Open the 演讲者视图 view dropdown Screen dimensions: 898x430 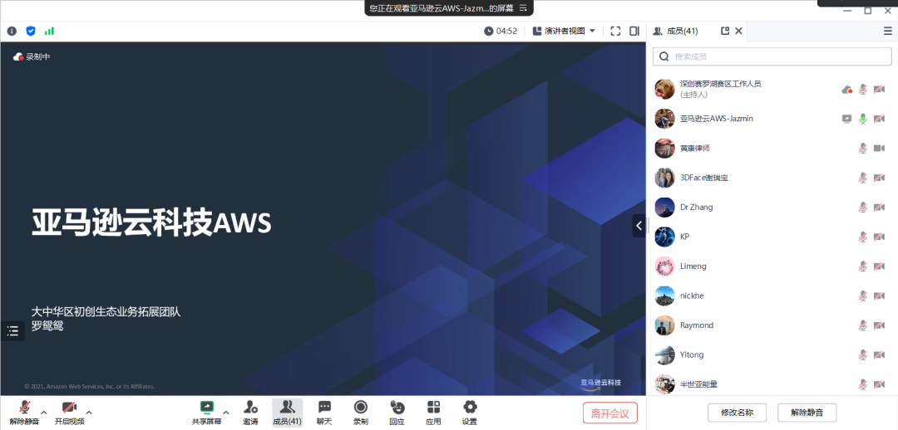564,31
